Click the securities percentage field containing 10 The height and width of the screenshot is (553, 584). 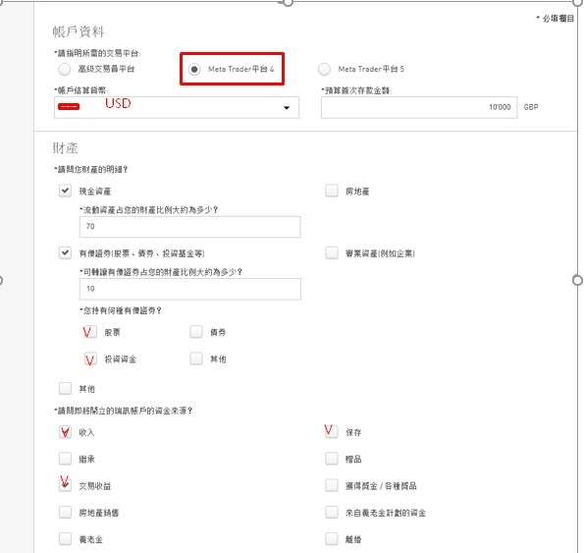[x=190, y=289]
